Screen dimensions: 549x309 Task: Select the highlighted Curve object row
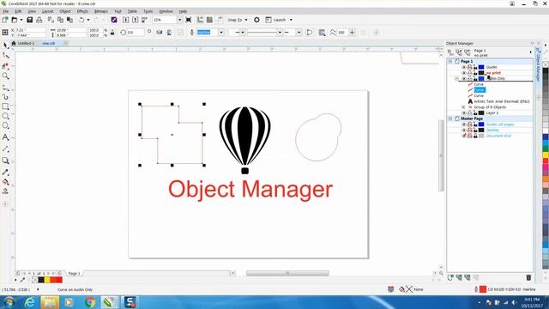tap(480, 90)
